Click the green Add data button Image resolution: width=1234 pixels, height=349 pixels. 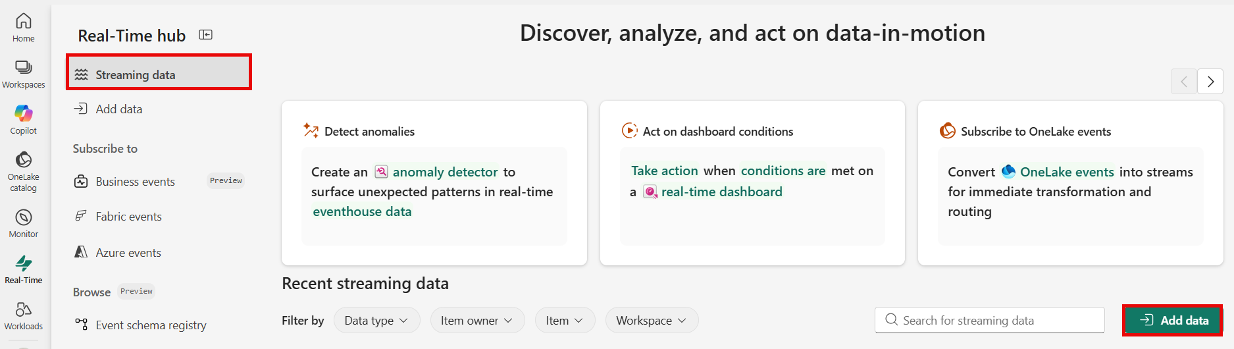[1173, 321]
